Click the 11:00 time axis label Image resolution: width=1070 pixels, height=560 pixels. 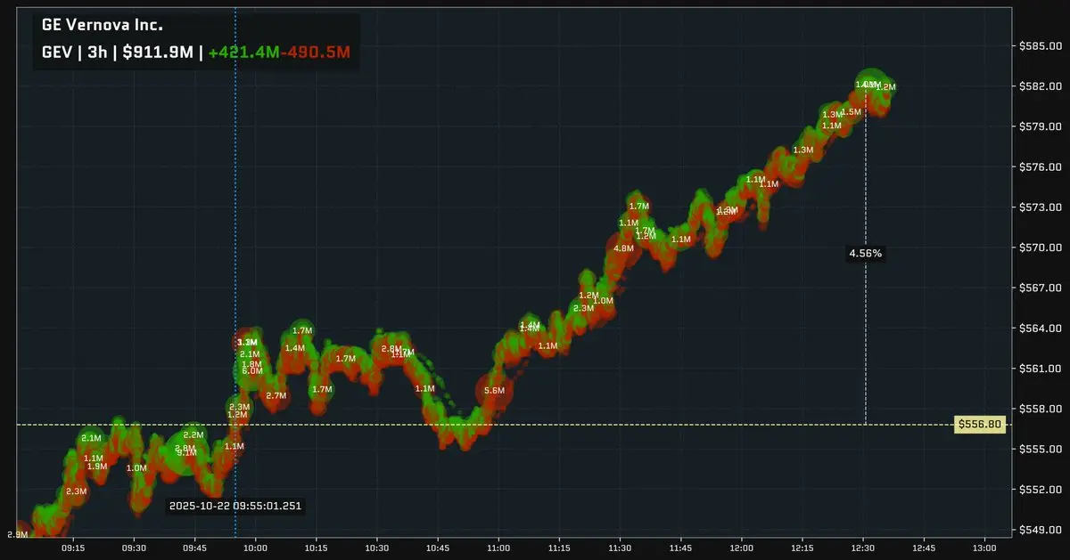pos(498,549)
